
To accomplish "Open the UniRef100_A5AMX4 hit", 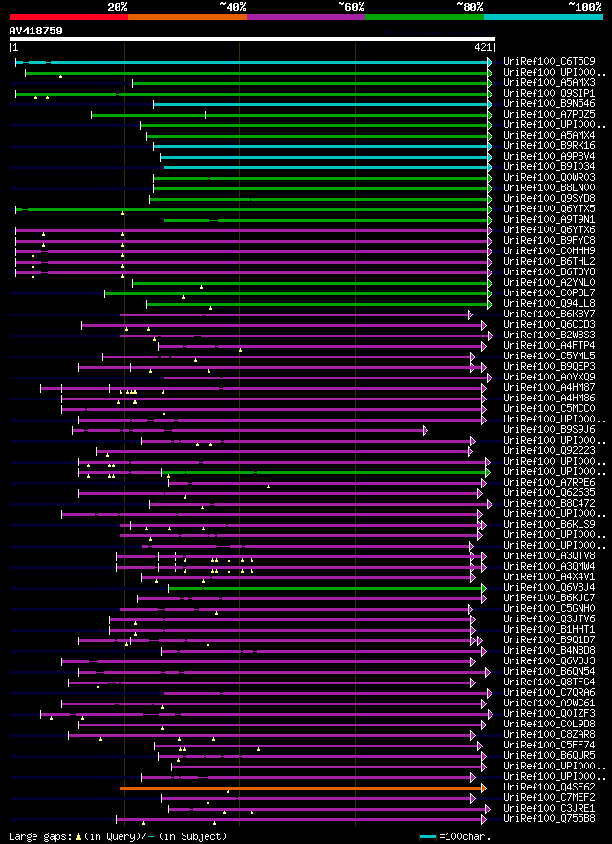I will point(550,135).
